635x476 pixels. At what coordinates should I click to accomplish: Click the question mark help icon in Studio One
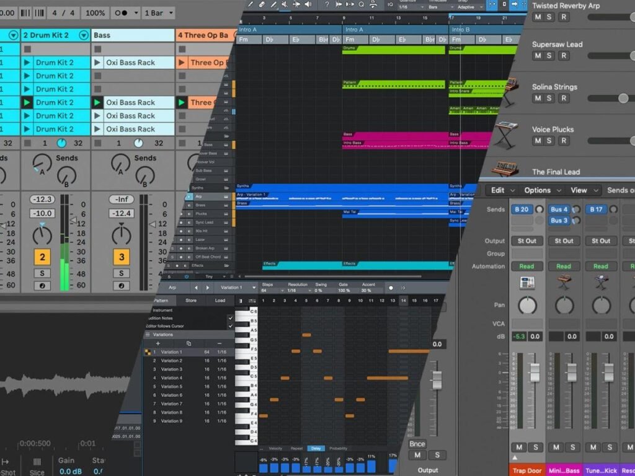pyautogui.click(x=327, y=4)
